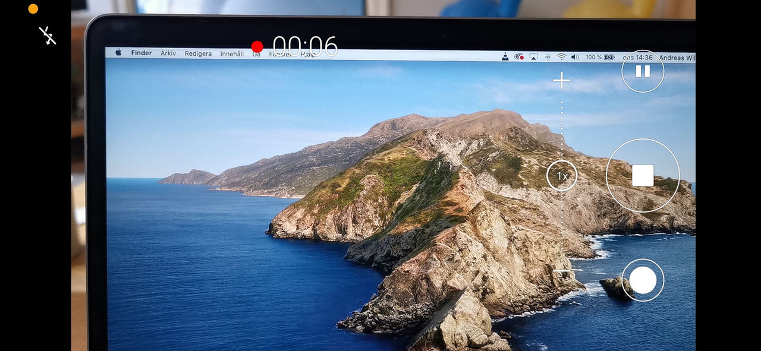The width and height of the screenshot is (761, 351).
Task: Zoom in with the plus icon
Action: coord(562,80)
